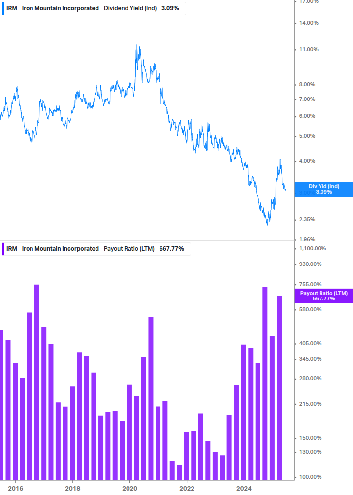Screen dimensions: 353x495
Task: Click the 7.00% dividend yield axis value
Action: point(307,99)
